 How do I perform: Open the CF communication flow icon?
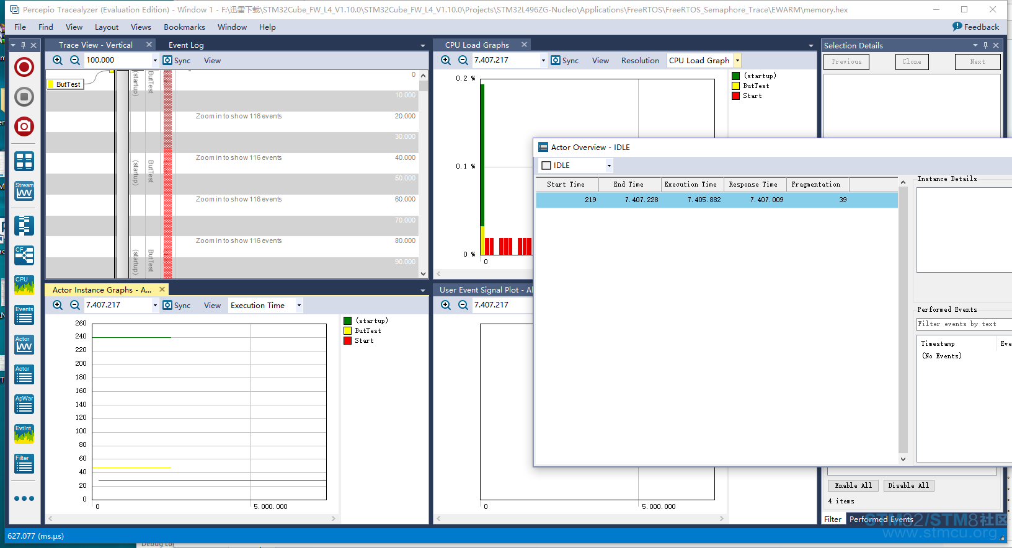[24, 255]
